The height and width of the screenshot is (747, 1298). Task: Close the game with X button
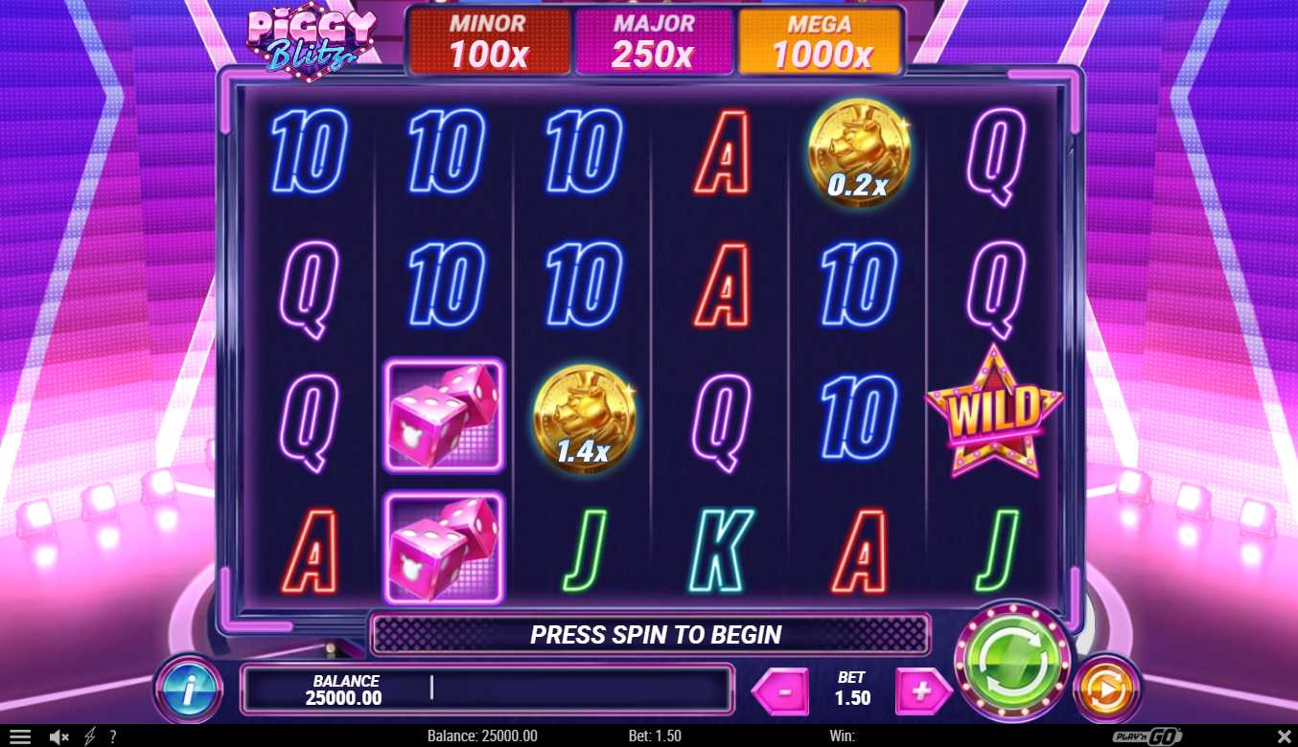point(1284,736)
